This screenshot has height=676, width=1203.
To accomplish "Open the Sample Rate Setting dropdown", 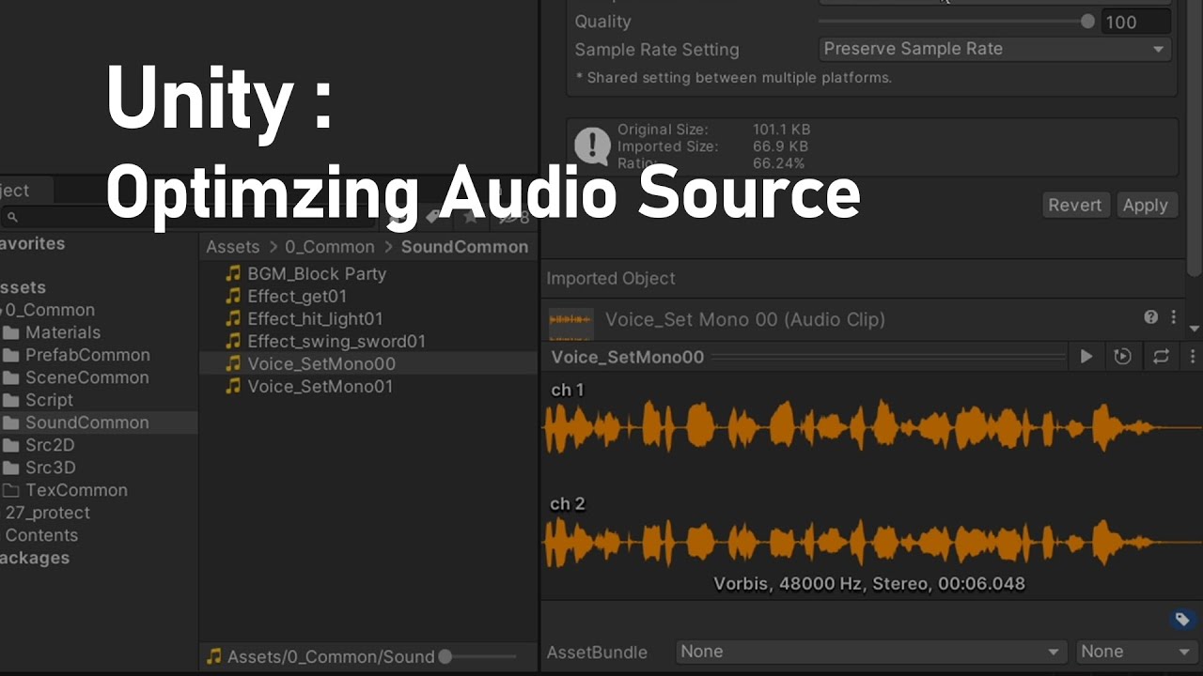I will click(994, 49).
